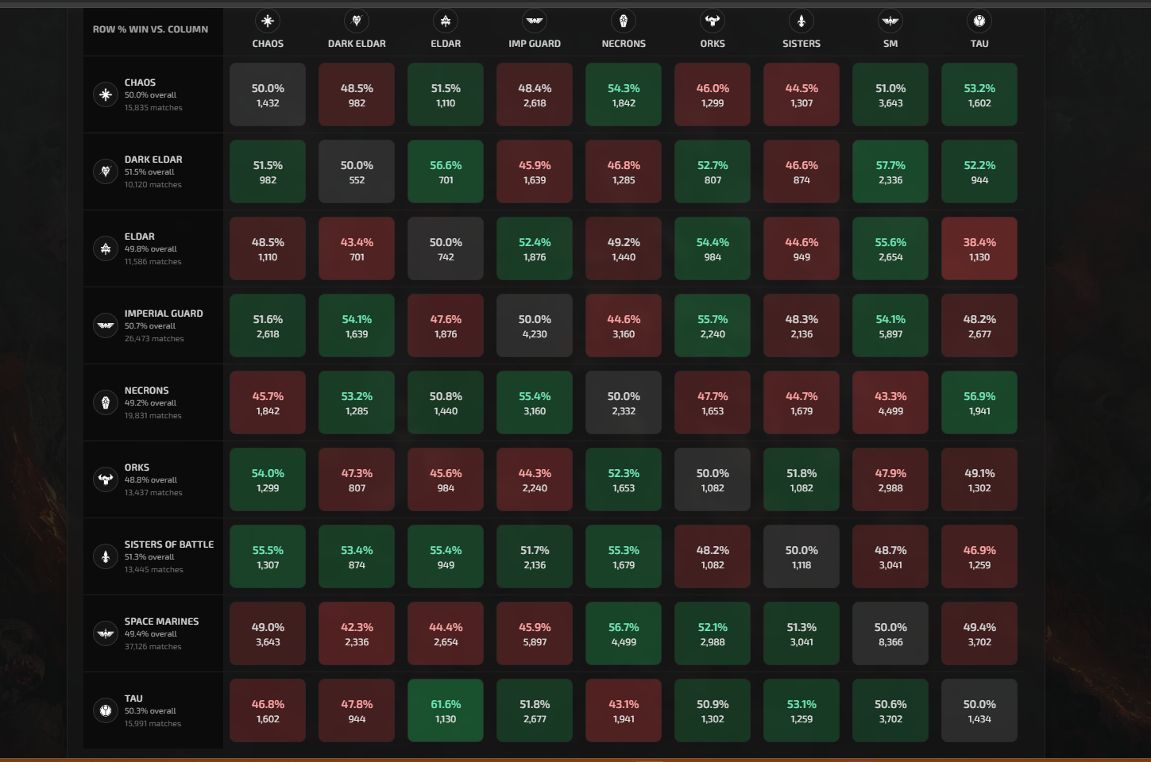The image size is (1151, 762).
Task: Select the Imperial Guard mirror 50.0% cell
Action: click(535, 325)
